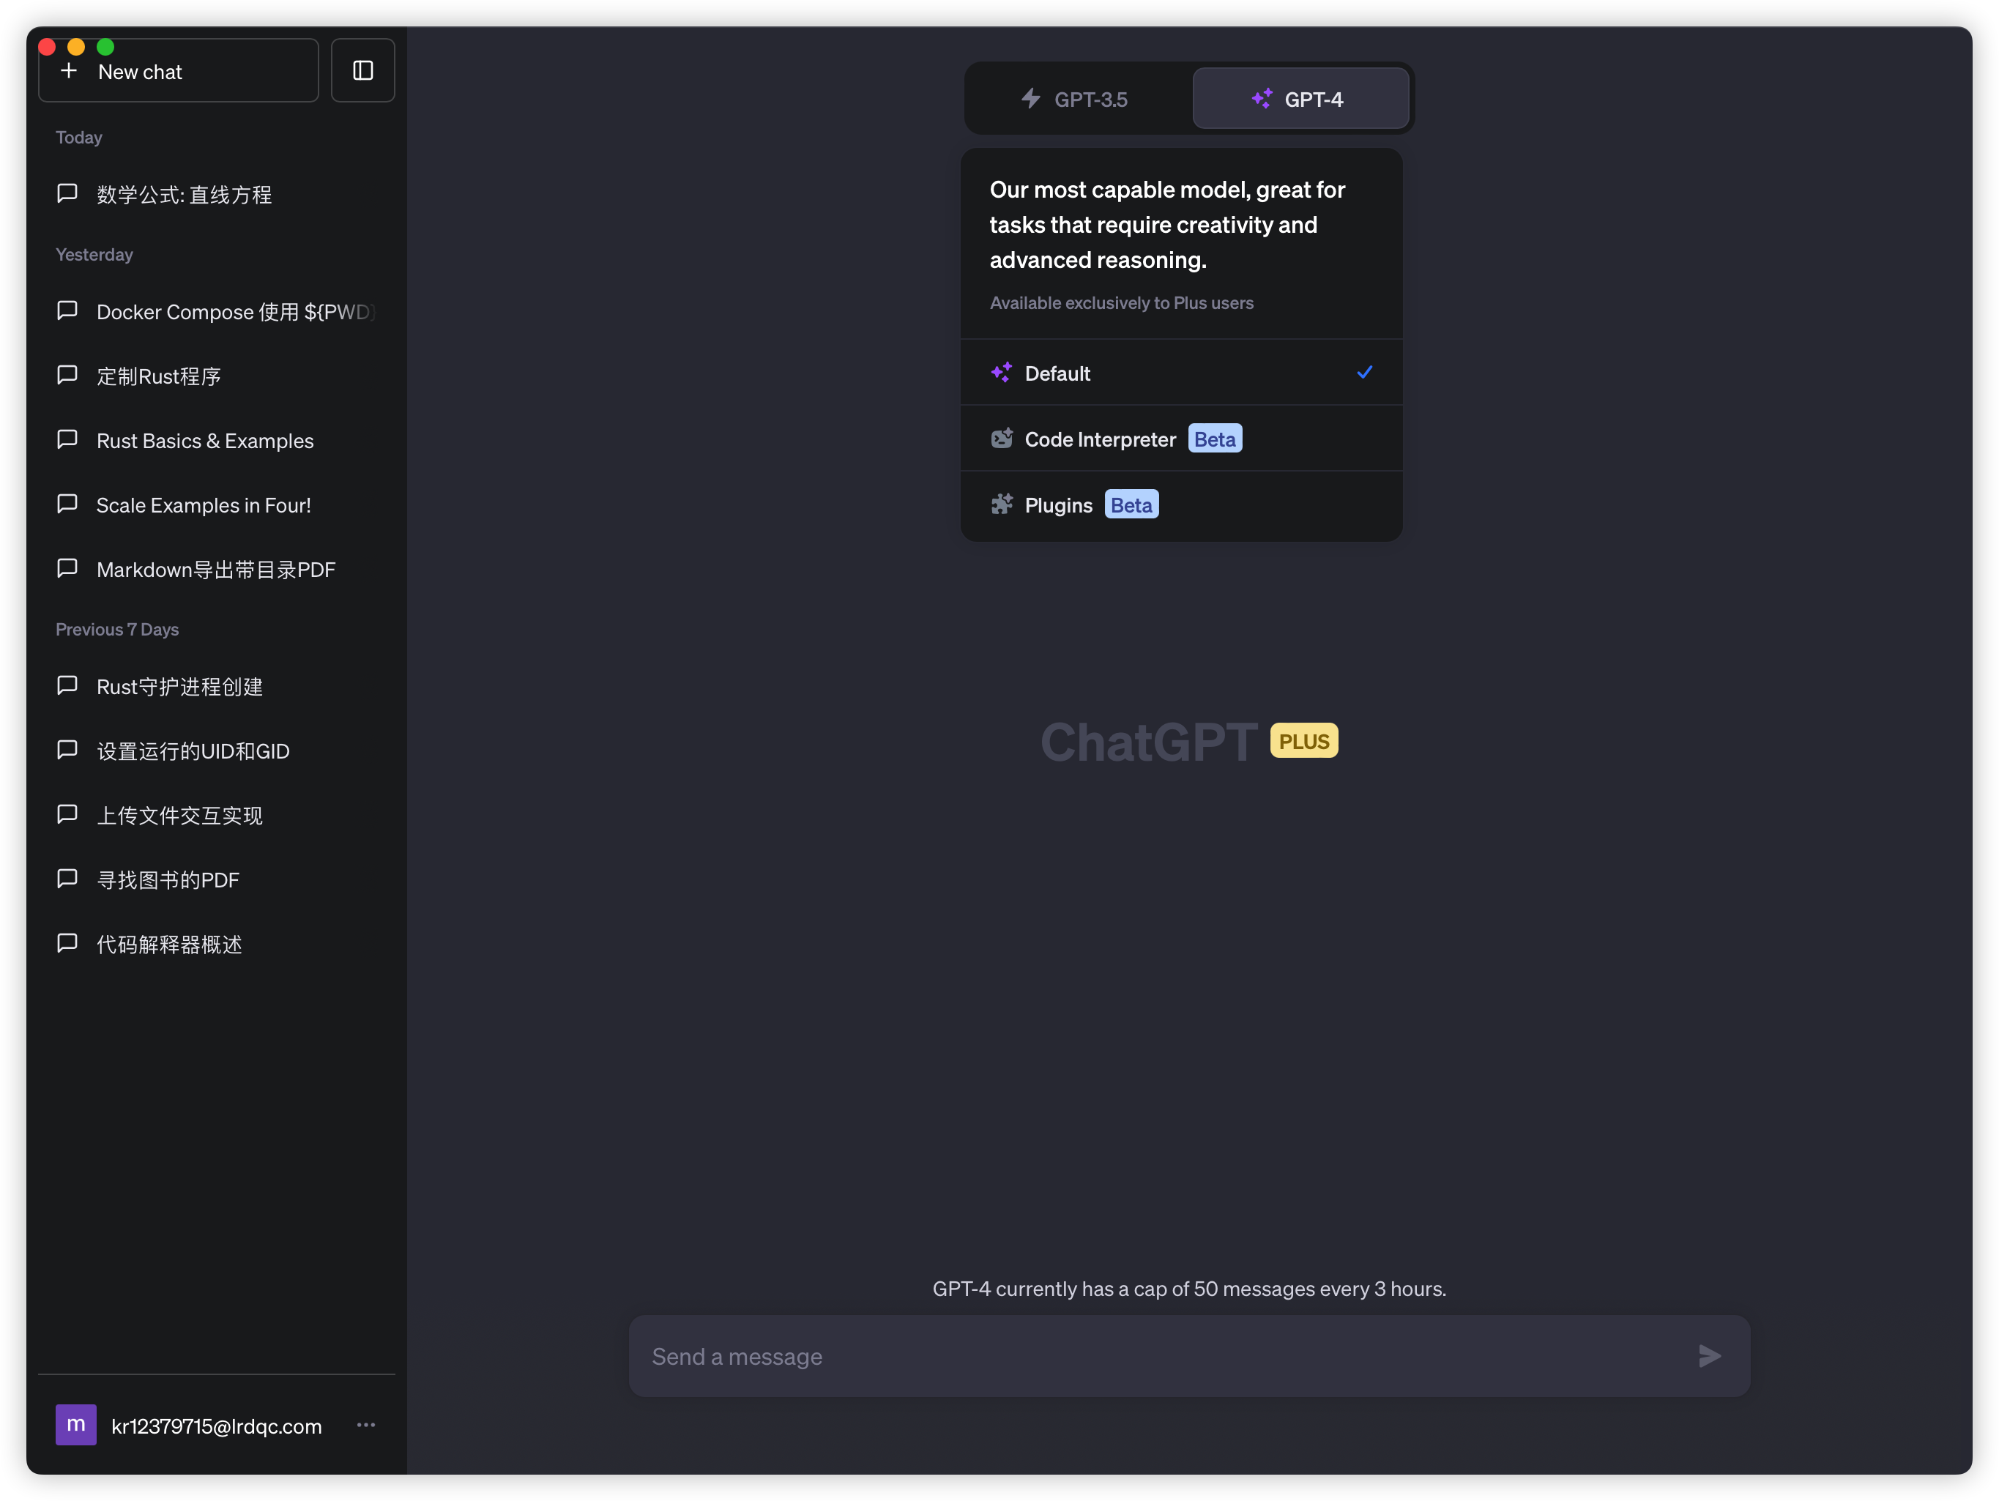This screenshot has height=1501, width=1999.
Task: Open Markdown导出带目录PDF chat
Action: click(217, 568)
